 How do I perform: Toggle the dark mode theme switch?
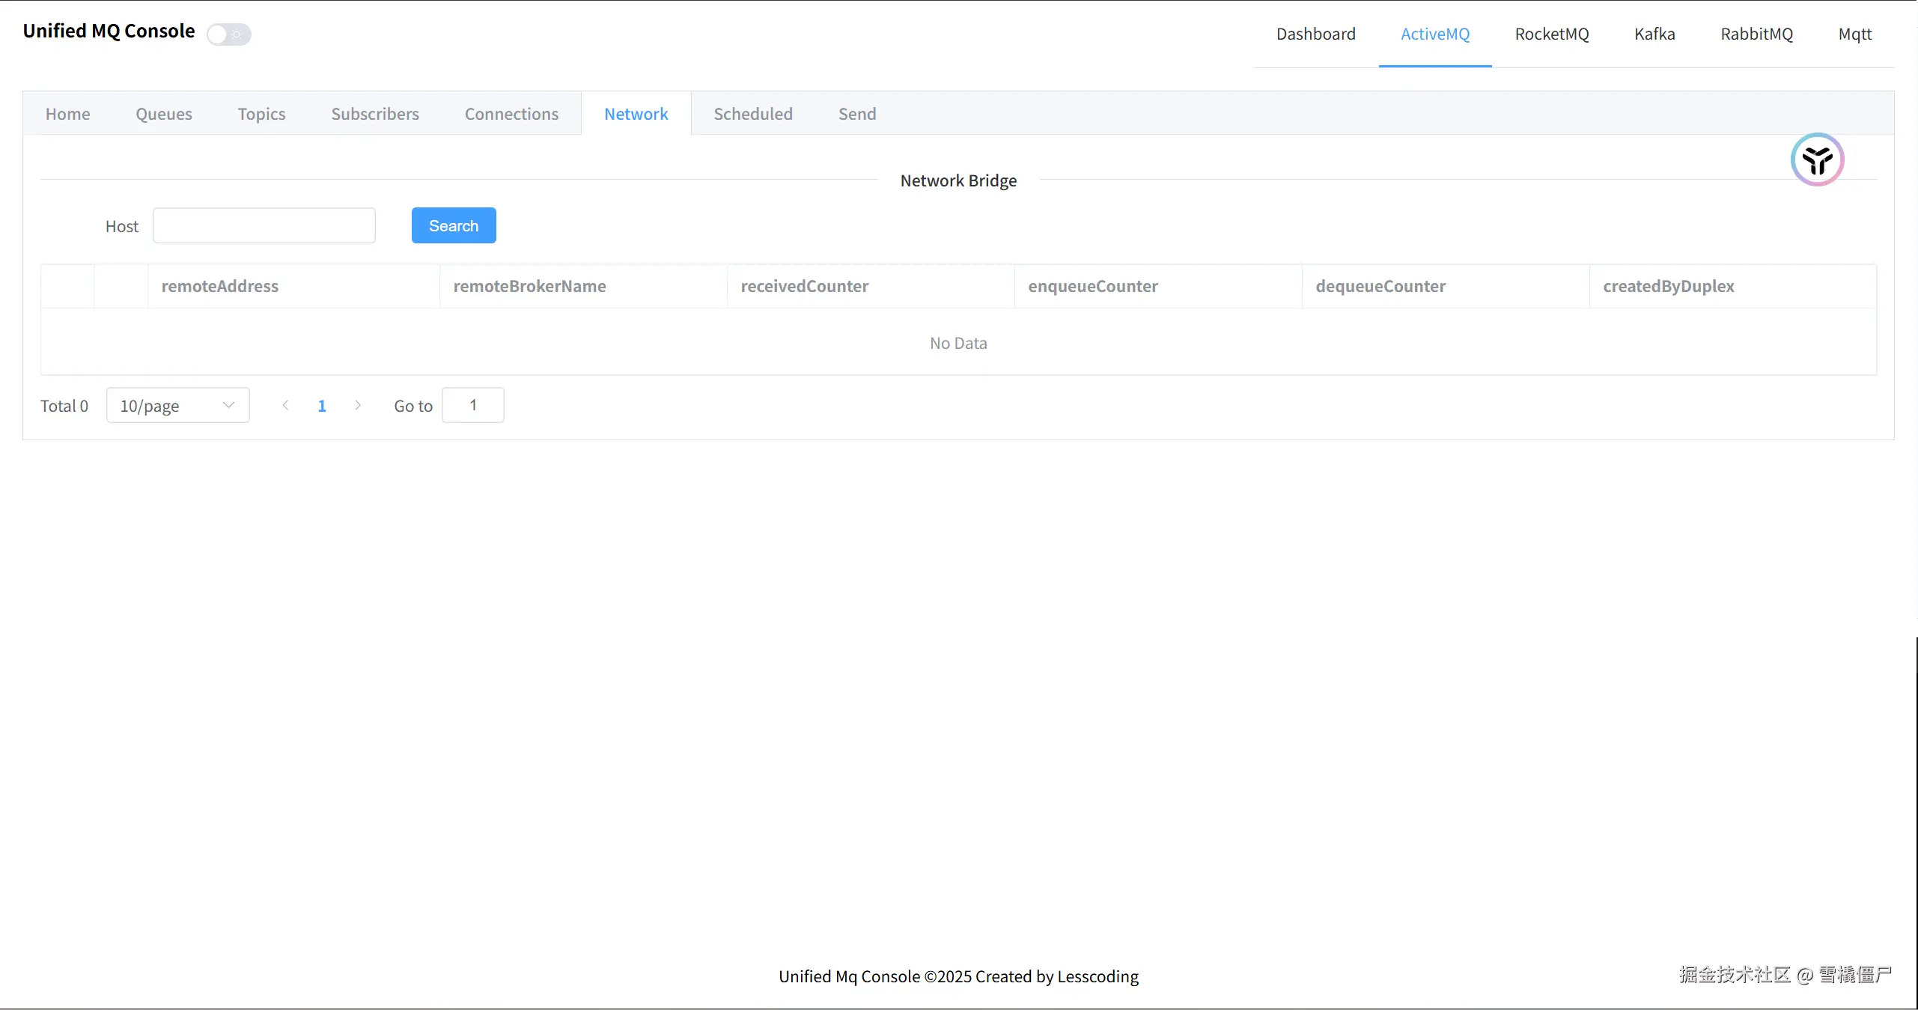click(228, 34)
